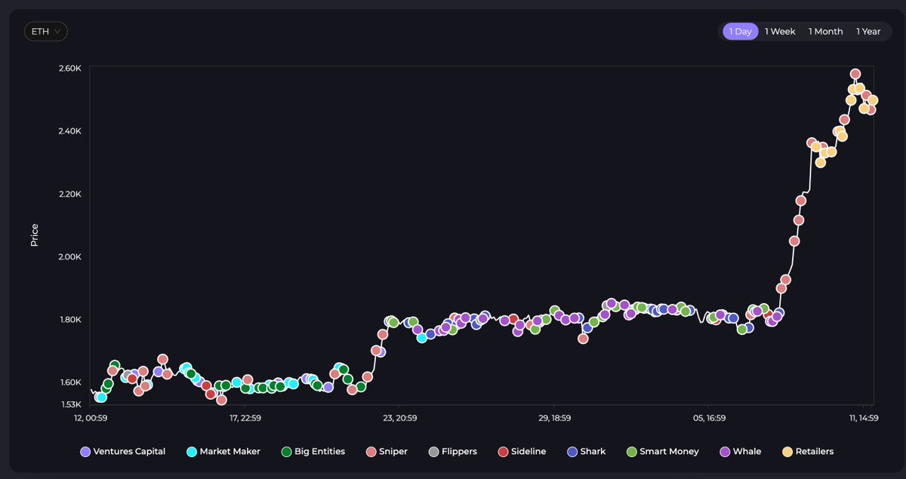Image resolution: width=906 pixels, height=479 pixels.
Task: Switch to the 1 Week timeframe
Action: [x=780, y=32]
